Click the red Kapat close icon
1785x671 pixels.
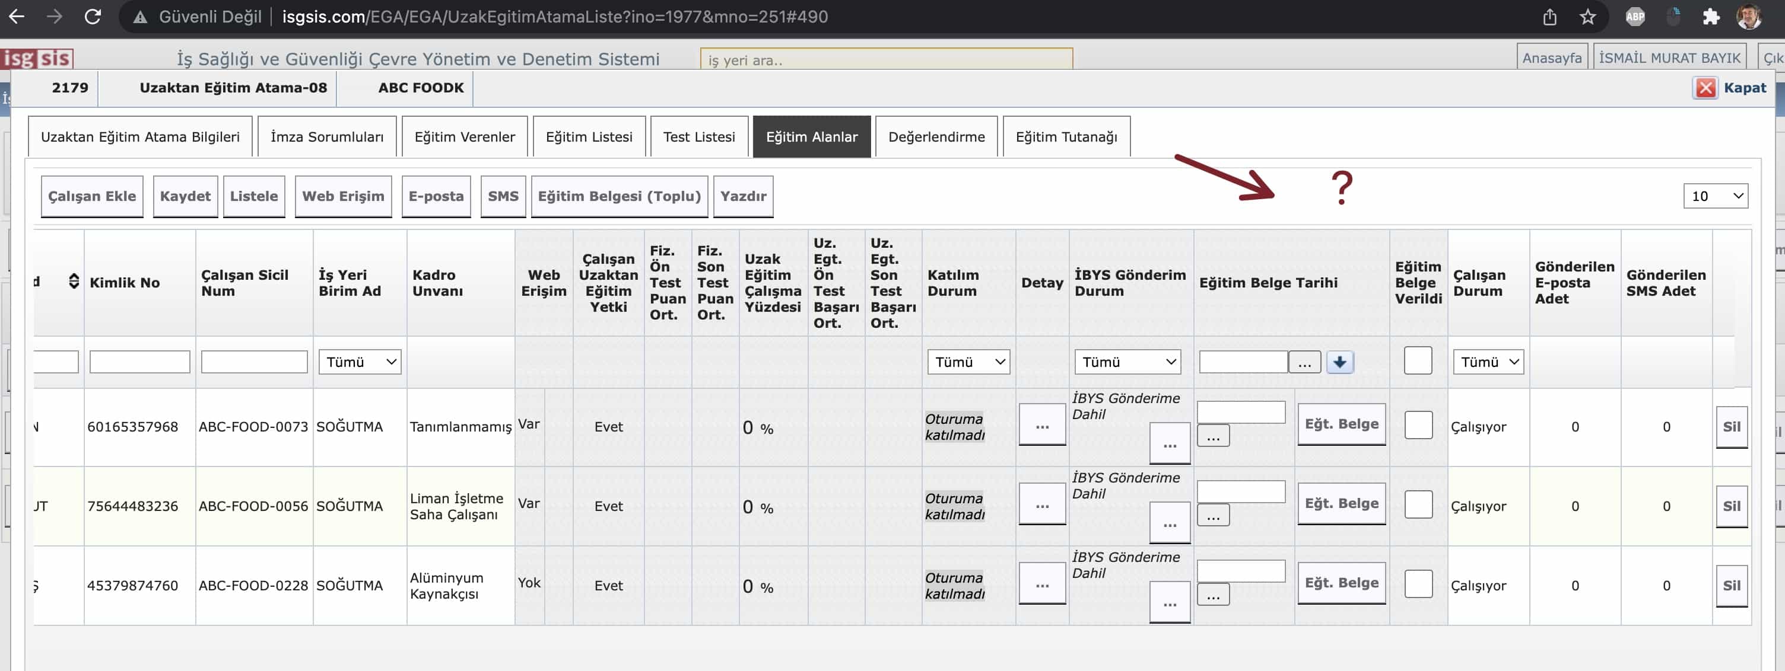tap(1705, 88)
